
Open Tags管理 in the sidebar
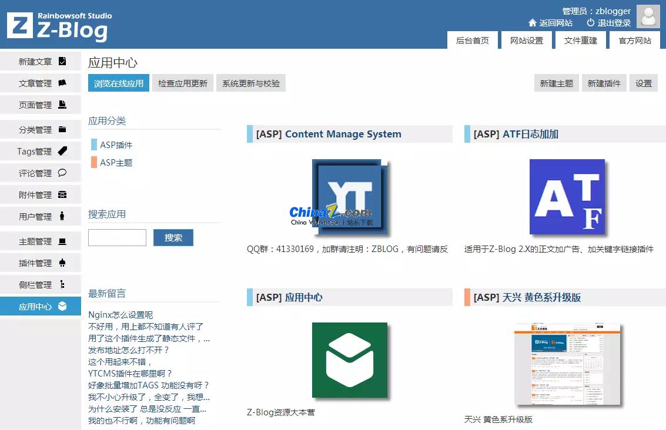pyautogui.click(x=41, y=151)
